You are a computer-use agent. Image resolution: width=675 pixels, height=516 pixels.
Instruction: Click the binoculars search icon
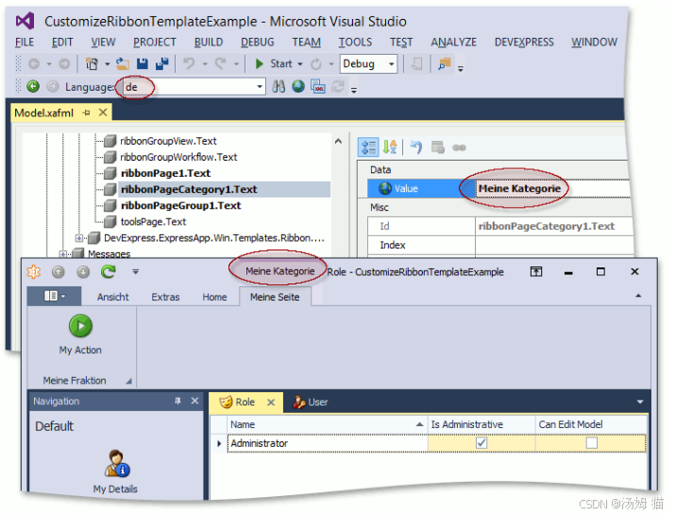tap(278, 87)
